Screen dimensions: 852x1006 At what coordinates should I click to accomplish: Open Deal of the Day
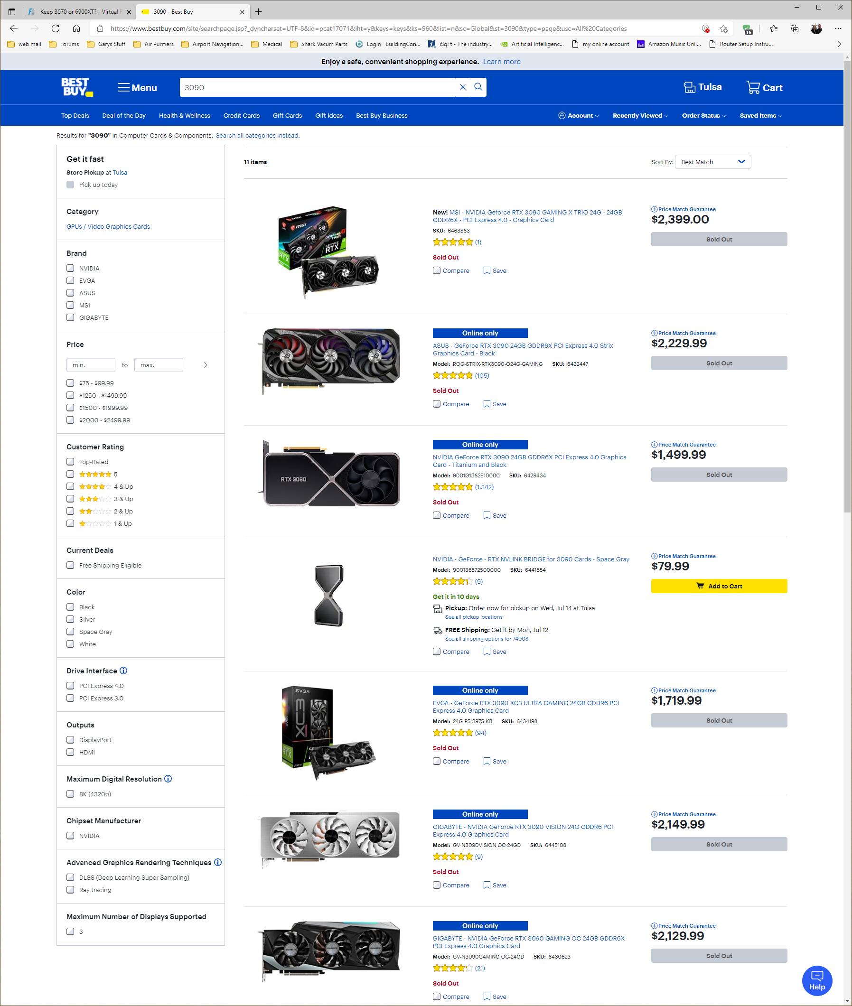[x=123, y=115]
